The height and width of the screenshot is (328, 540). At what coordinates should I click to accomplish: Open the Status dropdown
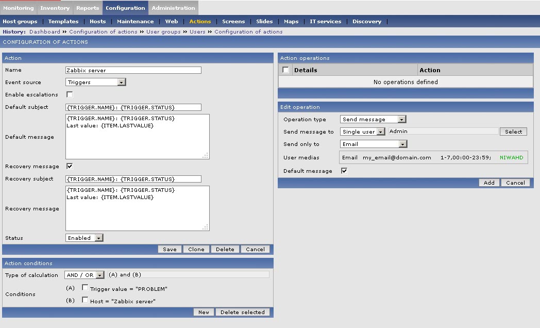[x=85, y=238]
